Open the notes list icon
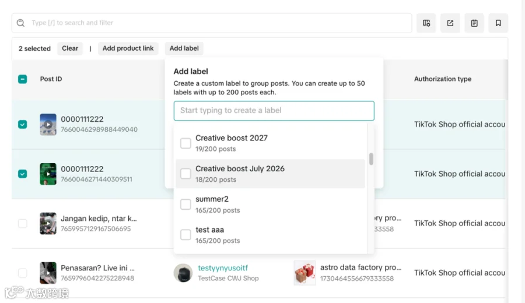 pos(474,23)
